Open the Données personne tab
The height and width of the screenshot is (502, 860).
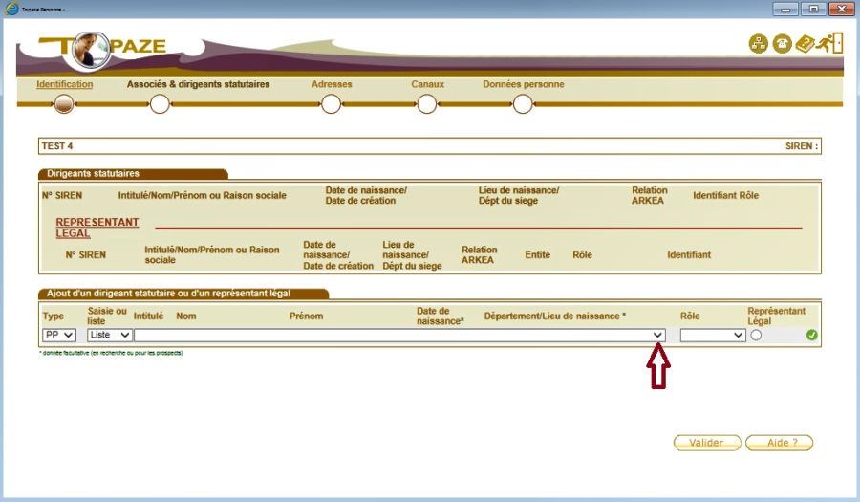tap(523, 84)
